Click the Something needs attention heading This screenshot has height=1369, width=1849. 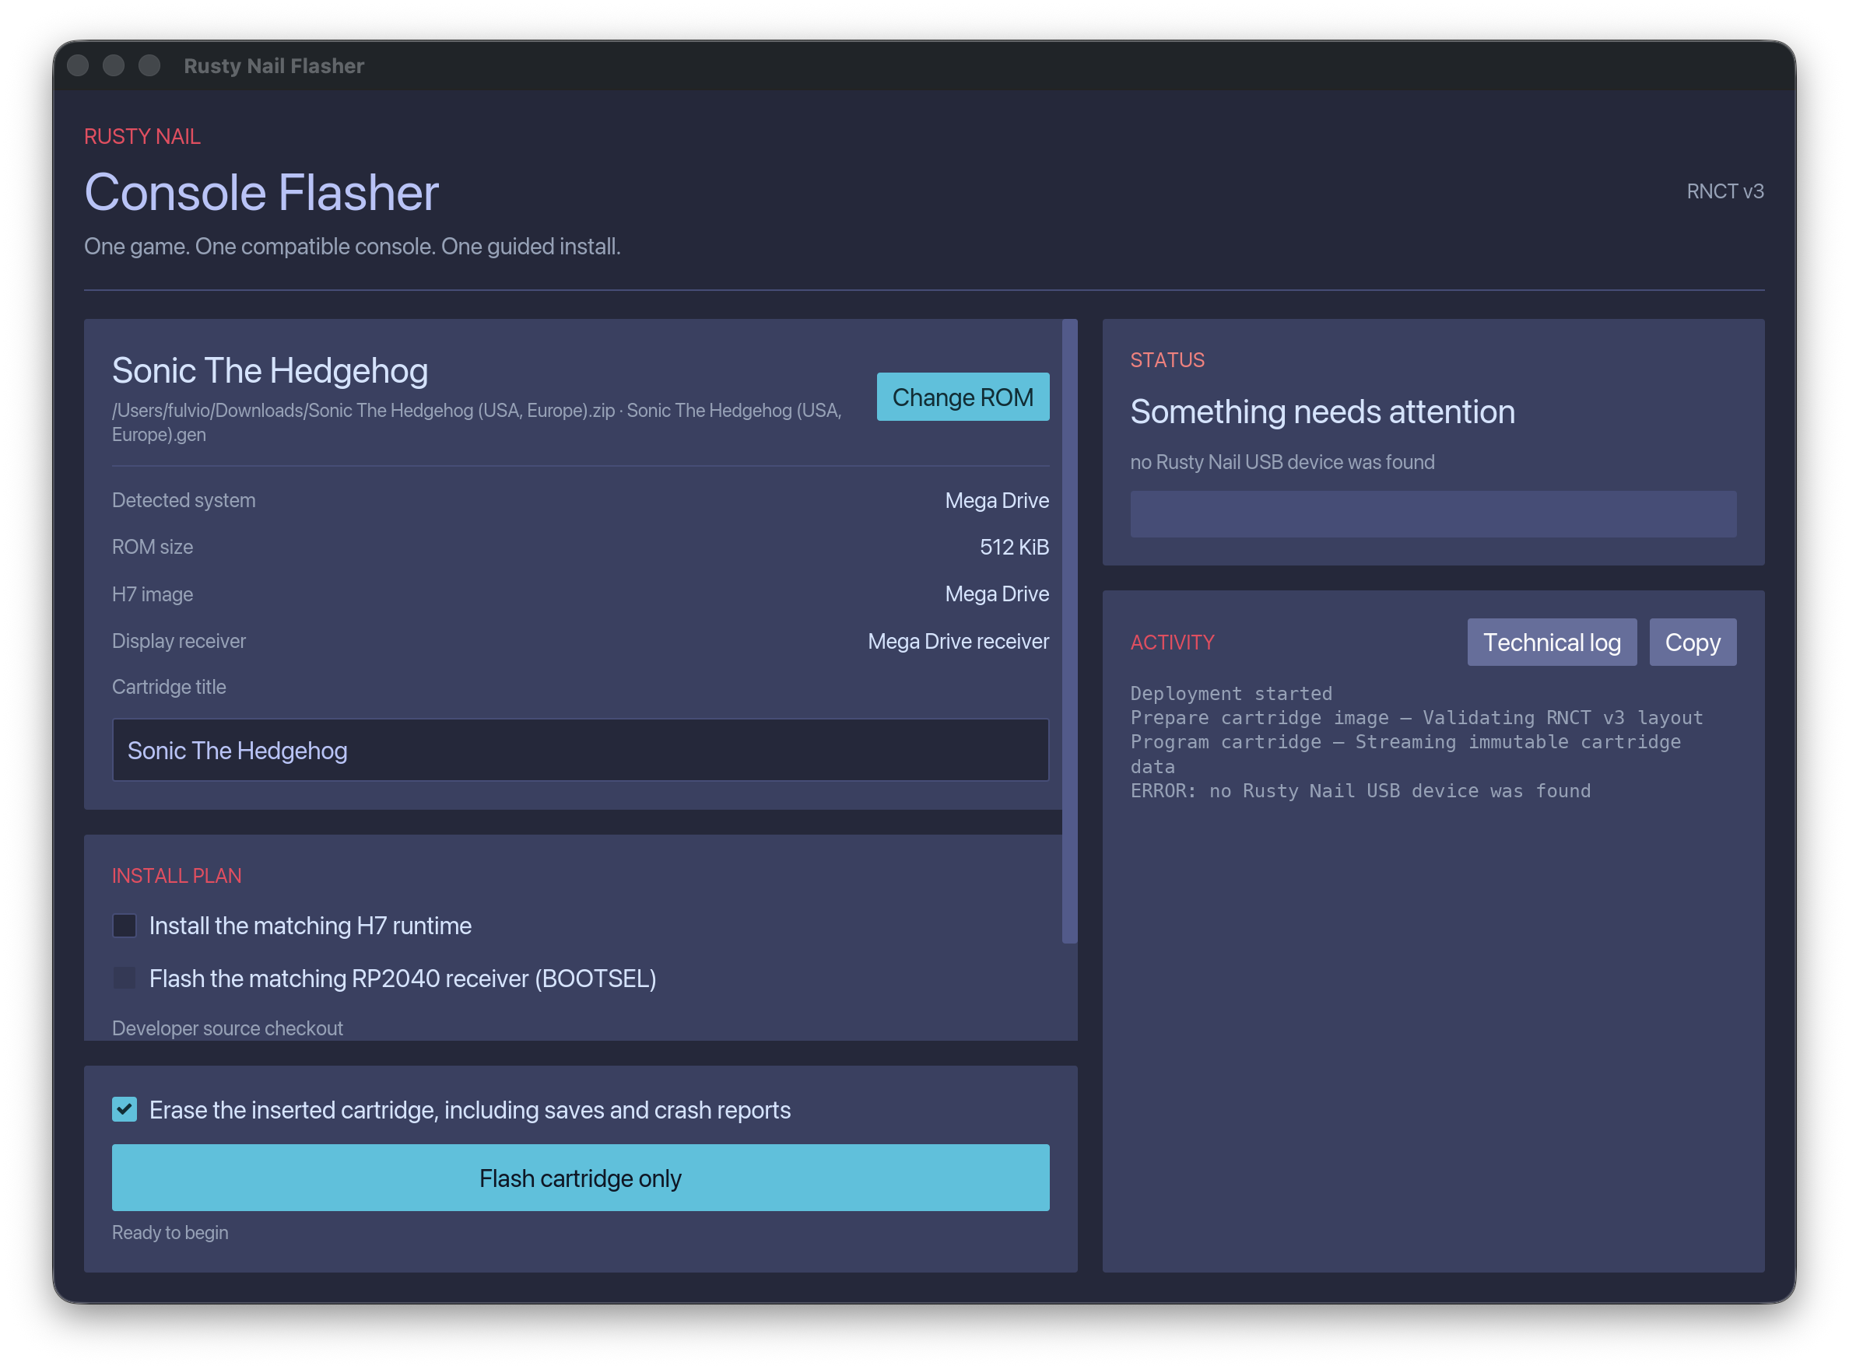click(1321, 411)
